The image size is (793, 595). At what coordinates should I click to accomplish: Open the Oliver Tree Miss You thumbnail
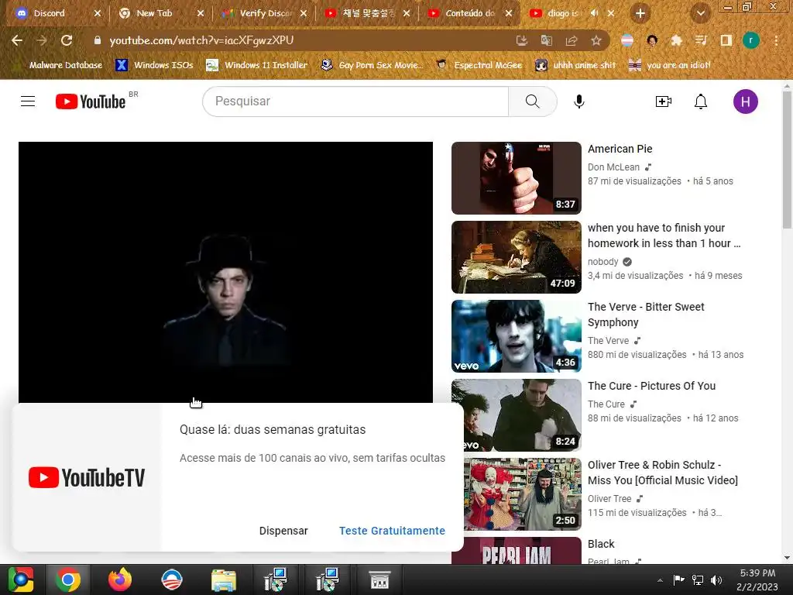(x=523, y=494)
